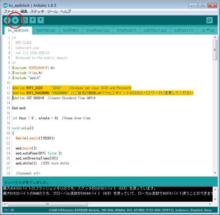Click editor scrollbar down arrow
Image resolution: width=220 pixels, height=215 pixels.
pos(215,173)
